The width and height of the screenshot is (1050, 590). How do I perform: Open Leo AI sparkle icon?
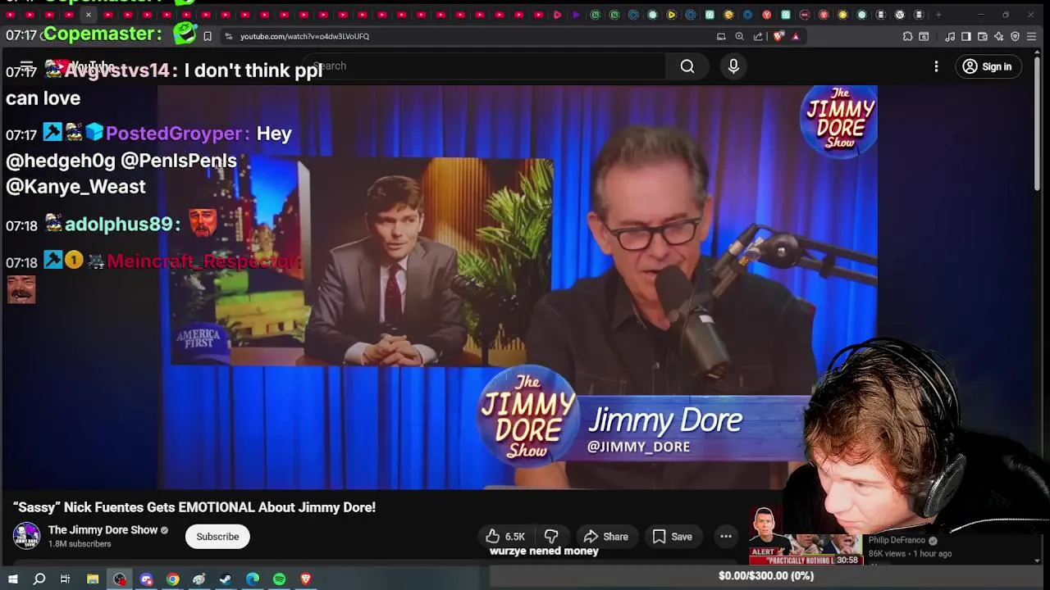pyautogui.click(x=998, y=36)
